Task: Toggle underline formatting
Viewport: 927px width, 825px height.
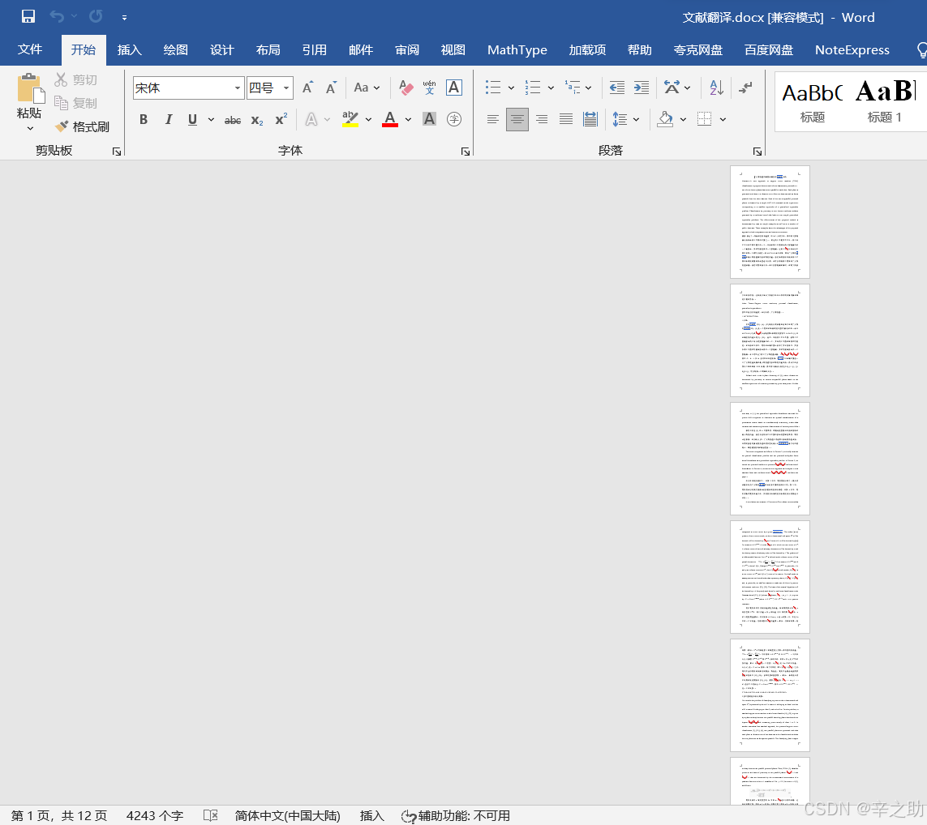Action: tap(192, 120)
